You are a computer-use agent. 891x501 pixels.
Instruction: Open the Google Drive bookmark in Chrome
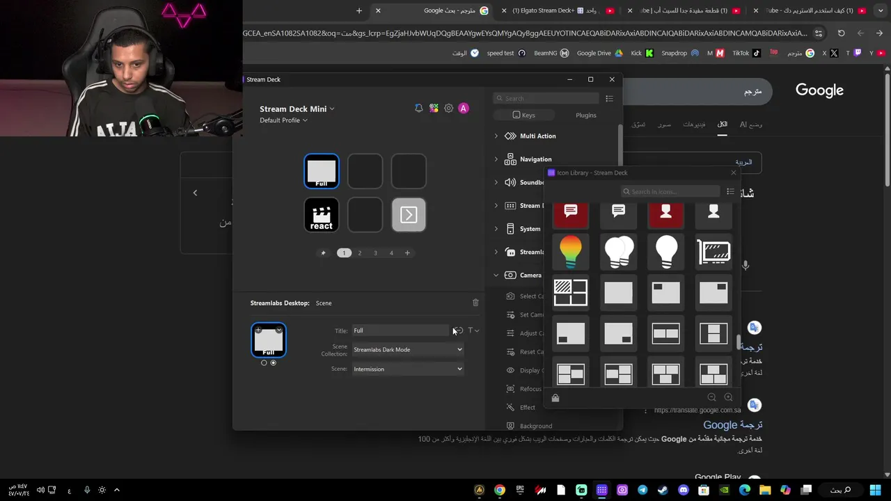(x=599, y=53)
